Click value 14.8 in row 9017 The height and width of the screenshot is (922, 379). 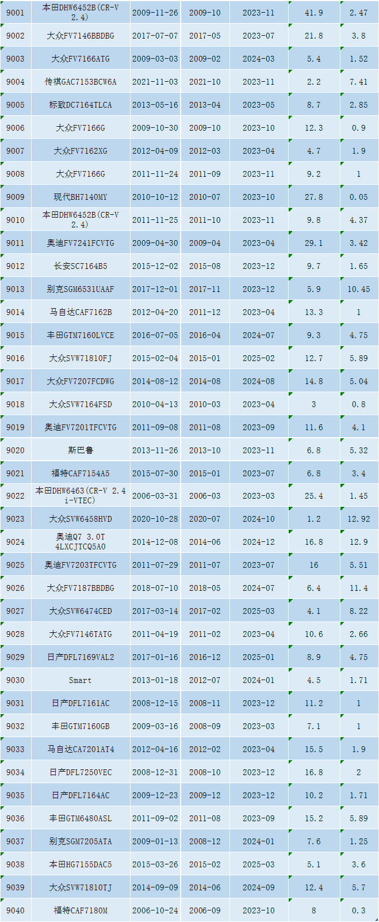pos(314,381)
